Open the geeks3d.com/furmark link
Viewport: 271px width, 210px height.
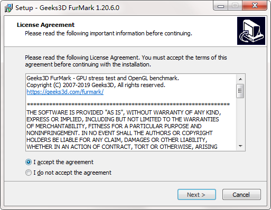pyautogui.click(x=65, y=92)
